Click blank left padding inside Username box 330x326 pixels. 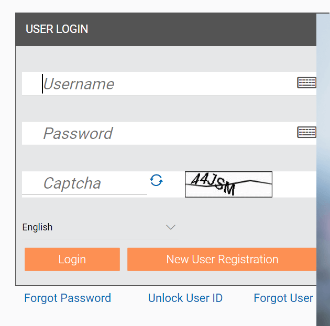coord(31,84)
